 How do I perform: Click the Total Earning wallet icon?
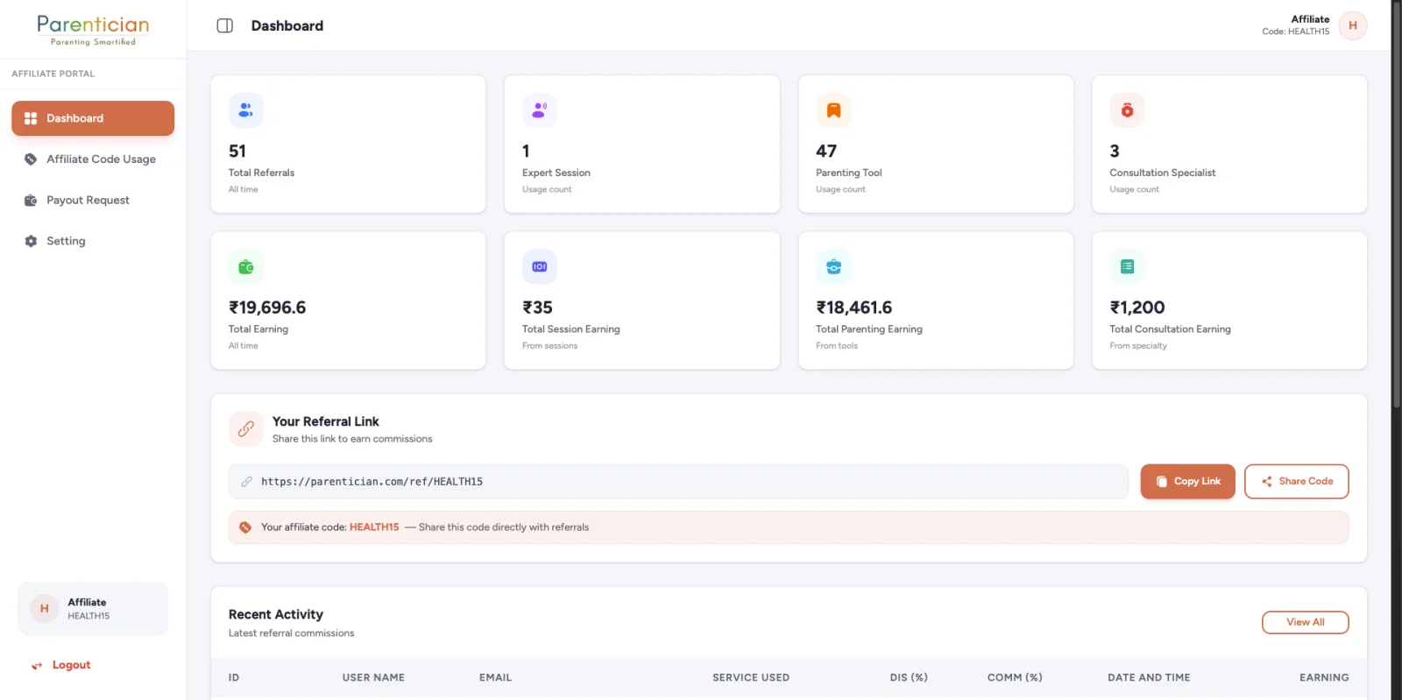[245, 266]
